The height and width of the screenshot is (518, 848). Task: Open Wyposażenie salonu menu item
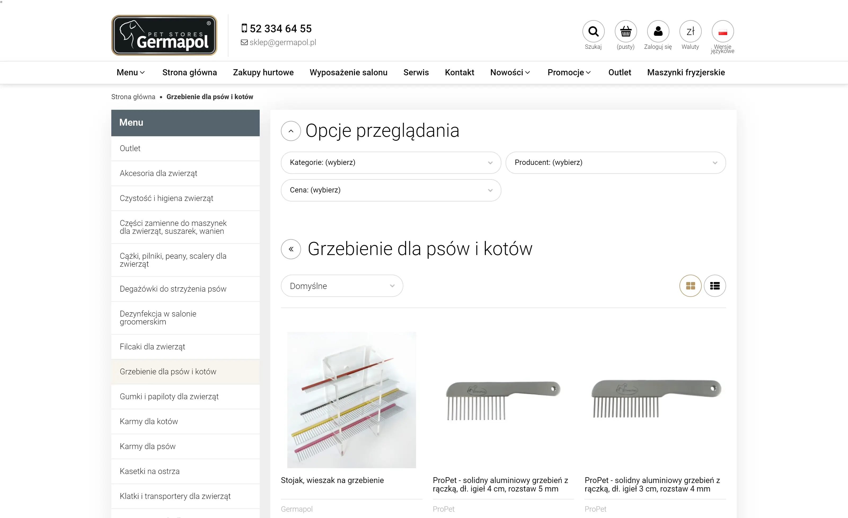click(348, 73)
